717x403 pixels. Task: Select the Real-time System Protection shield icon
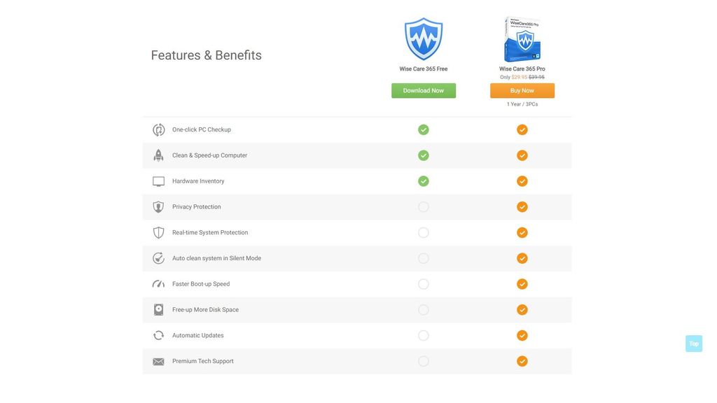(158, 232)
